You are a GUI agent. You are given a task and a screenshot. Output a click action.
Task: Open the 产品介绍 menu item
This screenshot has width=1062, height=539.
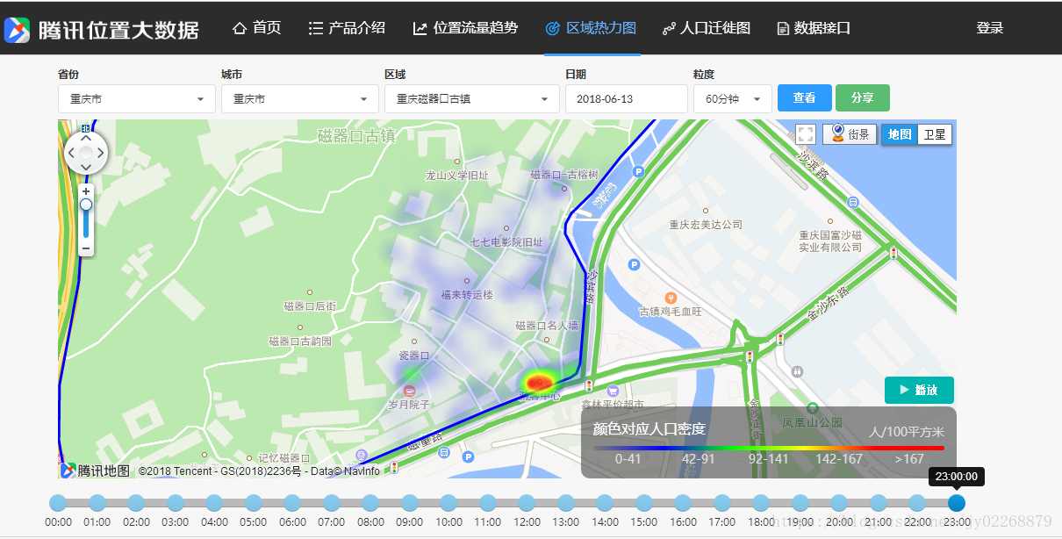click(x=347, y=28)
